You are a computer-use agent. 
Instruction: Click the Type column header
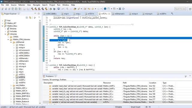pos(169,83)
